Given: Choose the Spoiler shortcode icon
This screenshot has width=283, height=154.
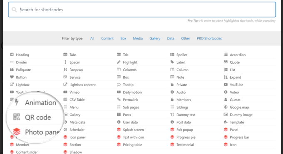Looking at the screenshot, I should pyautogui.click(x=172, y=55).
